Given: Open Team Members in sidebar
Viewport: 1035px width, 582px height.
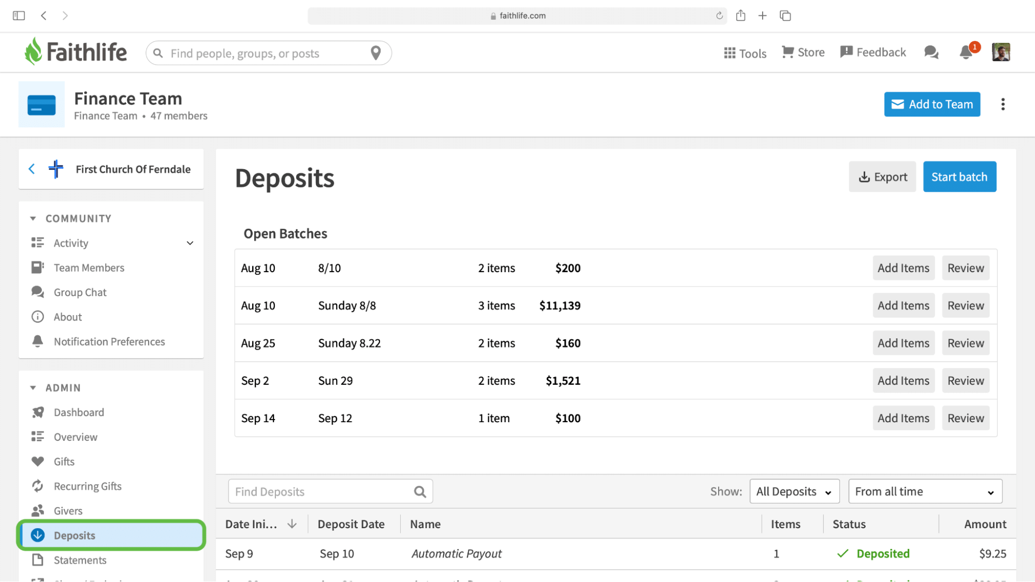Looking at the screenshot, I should click(x=89, y=268).
